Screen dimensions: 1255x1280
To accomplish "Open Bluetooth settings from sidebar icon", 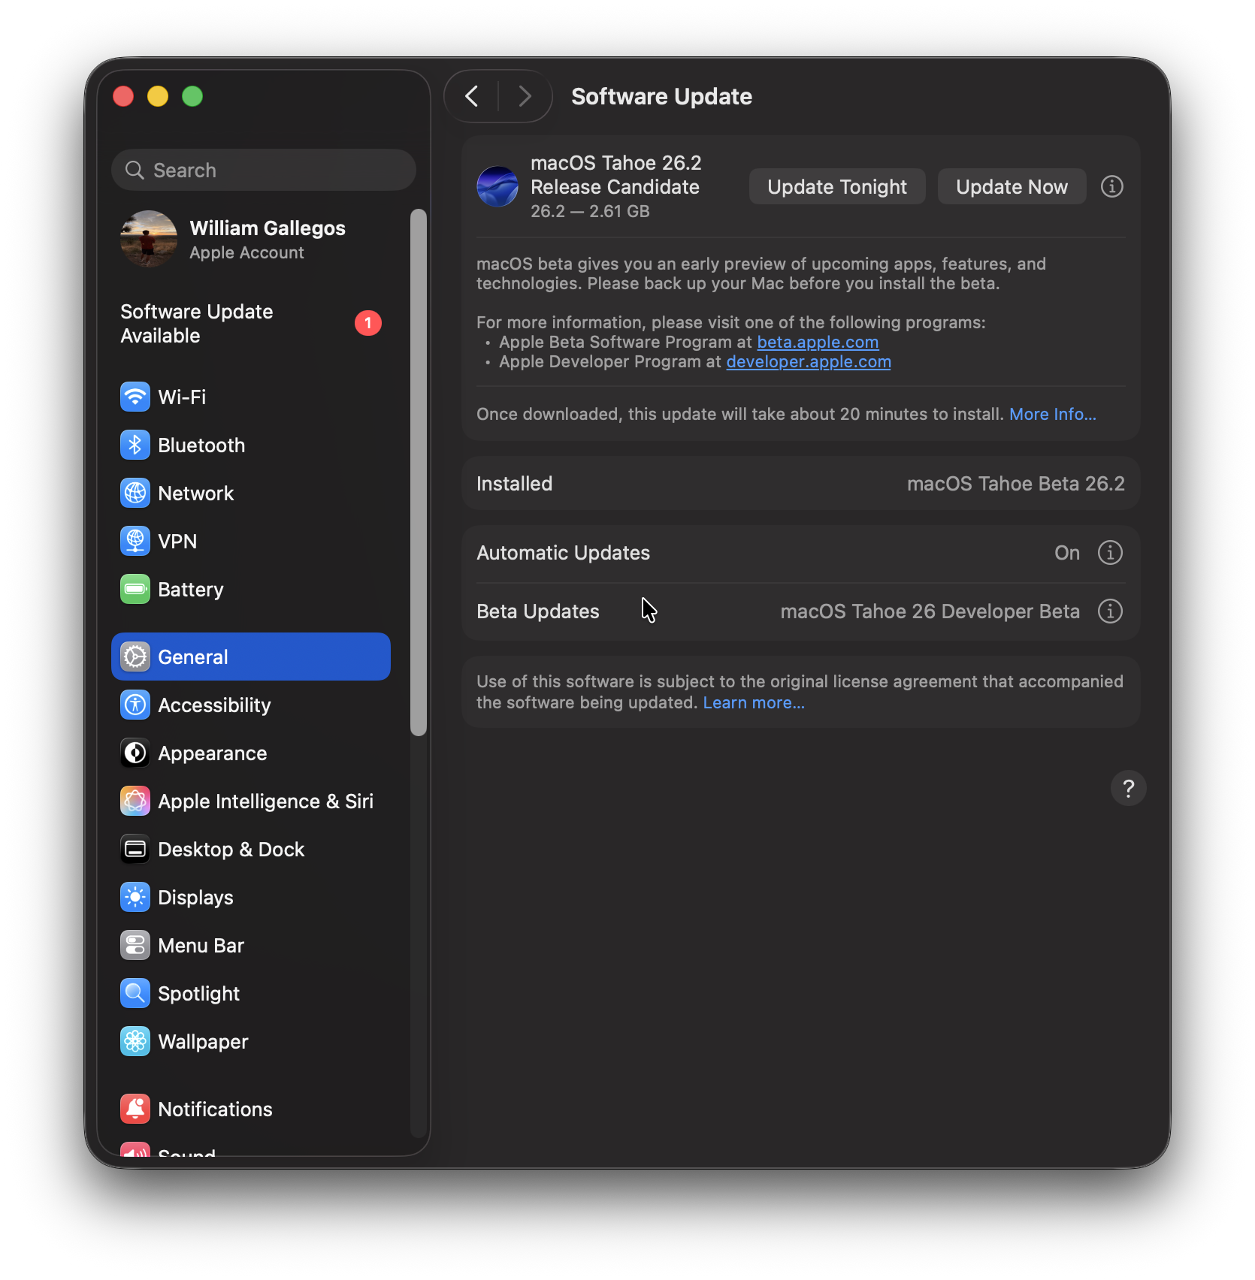I will (135, 445).
